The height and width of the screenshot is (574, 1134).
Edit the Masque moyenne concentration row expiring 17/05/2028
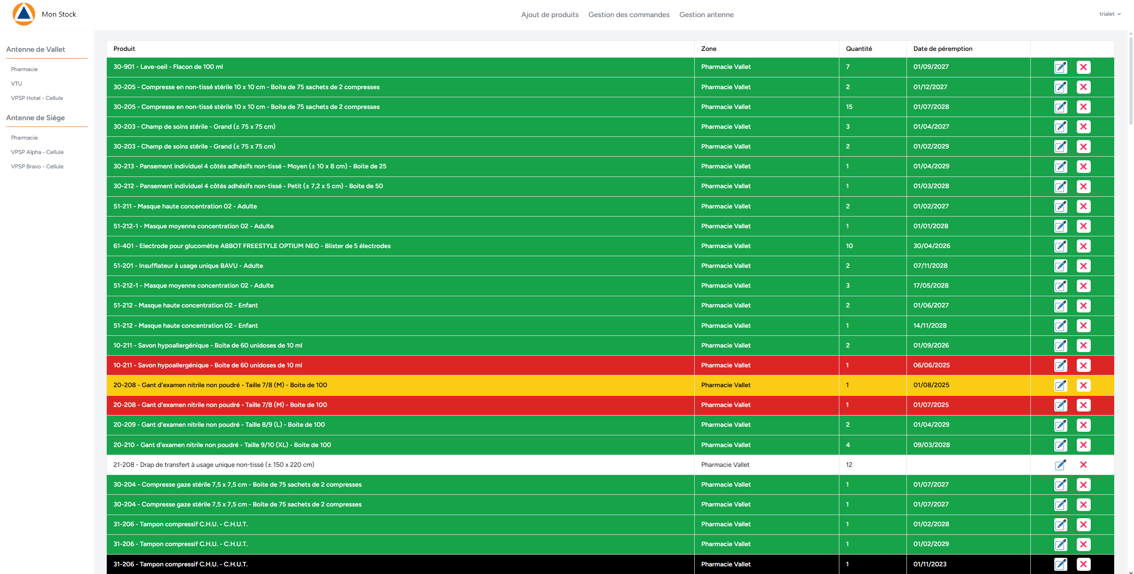tap(1061, 286)
